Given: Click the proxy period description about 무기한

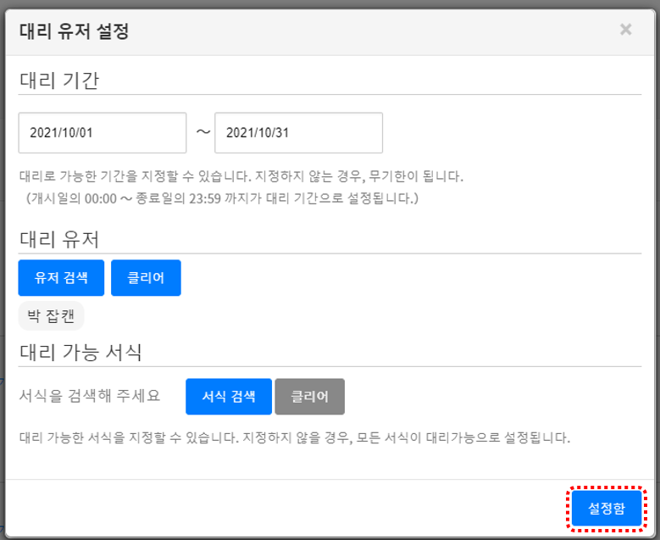Looking at the screenshot, I should (241, 177).
